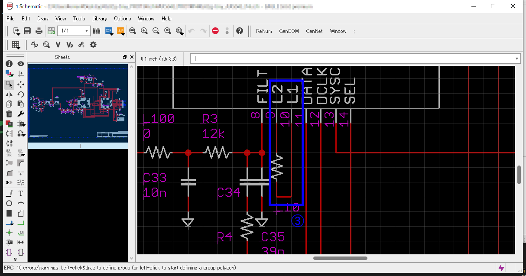Select the Change wrench tool
Screen dimensions: 526x276
(x=20, y=114)
